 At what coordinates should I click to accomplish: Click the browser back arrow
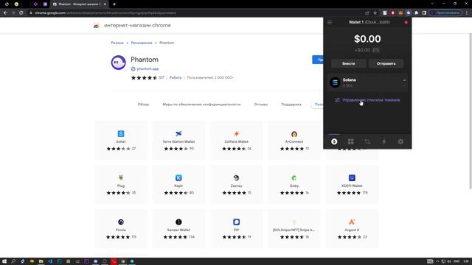pos(5,13)
